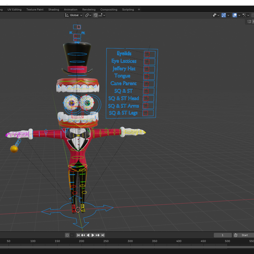Click the Eyelids label text
The width and height of the screenshot is (254, 254).
point(124,54)
